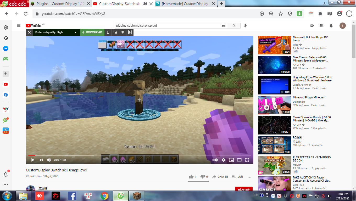Open the media control playlist icon
This screenshot has height=201, width=356.
pos(330,14)
